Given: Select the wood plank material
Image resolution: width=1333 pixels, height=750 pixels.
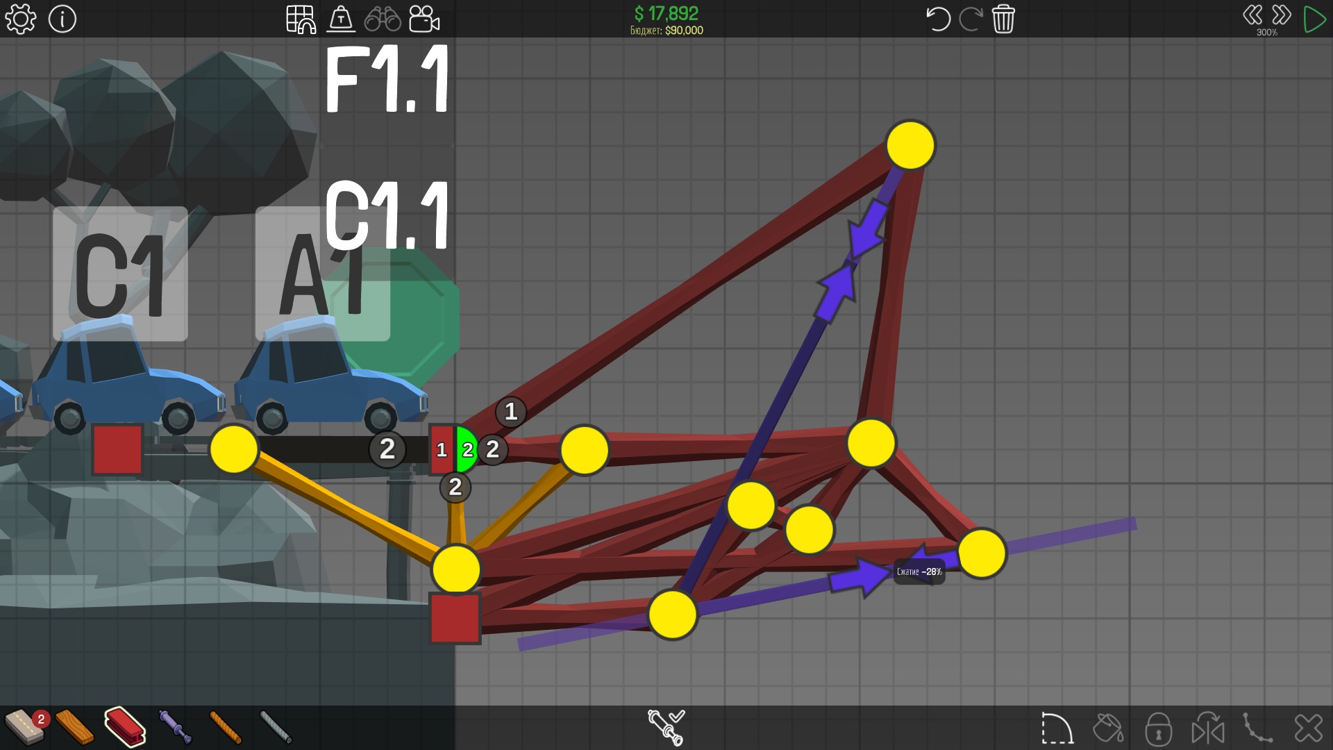Looking at the screenshot, I should click(74, 726).
